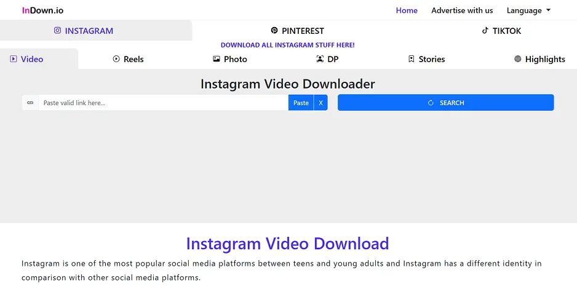Click the Reels play-circle icon
The image size is (577, 294).
[x=116, y=59]
